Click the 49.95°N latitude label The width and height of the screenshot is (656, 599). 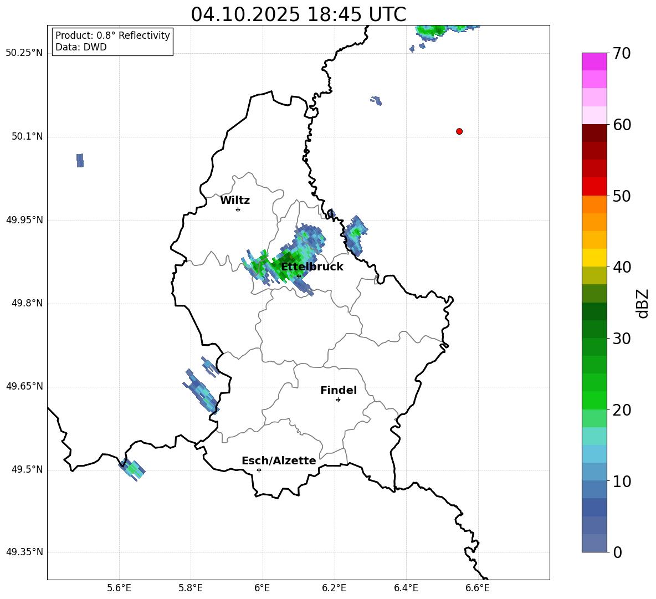coord(24,220)
